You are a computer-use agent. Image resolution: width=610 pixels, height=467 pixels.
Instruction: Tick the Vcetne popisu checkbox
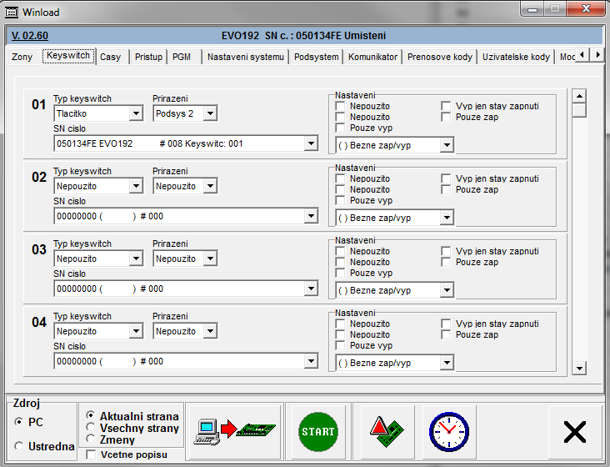pyautogui.click(x=92, y=454)
